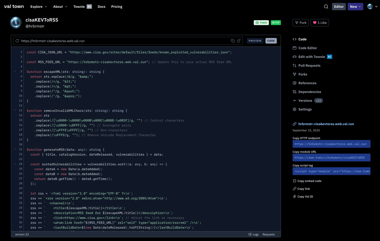This screenshot has height=241, width=380.
Task: Expand the Explore dropdown menu
Action: coord(39,7)
